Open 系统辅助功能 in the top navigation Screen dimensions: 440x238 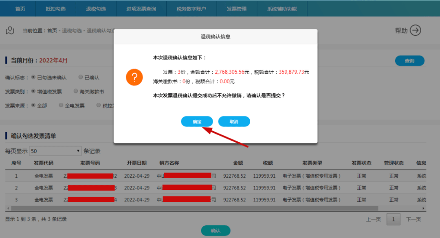click(x=282, y=8)
